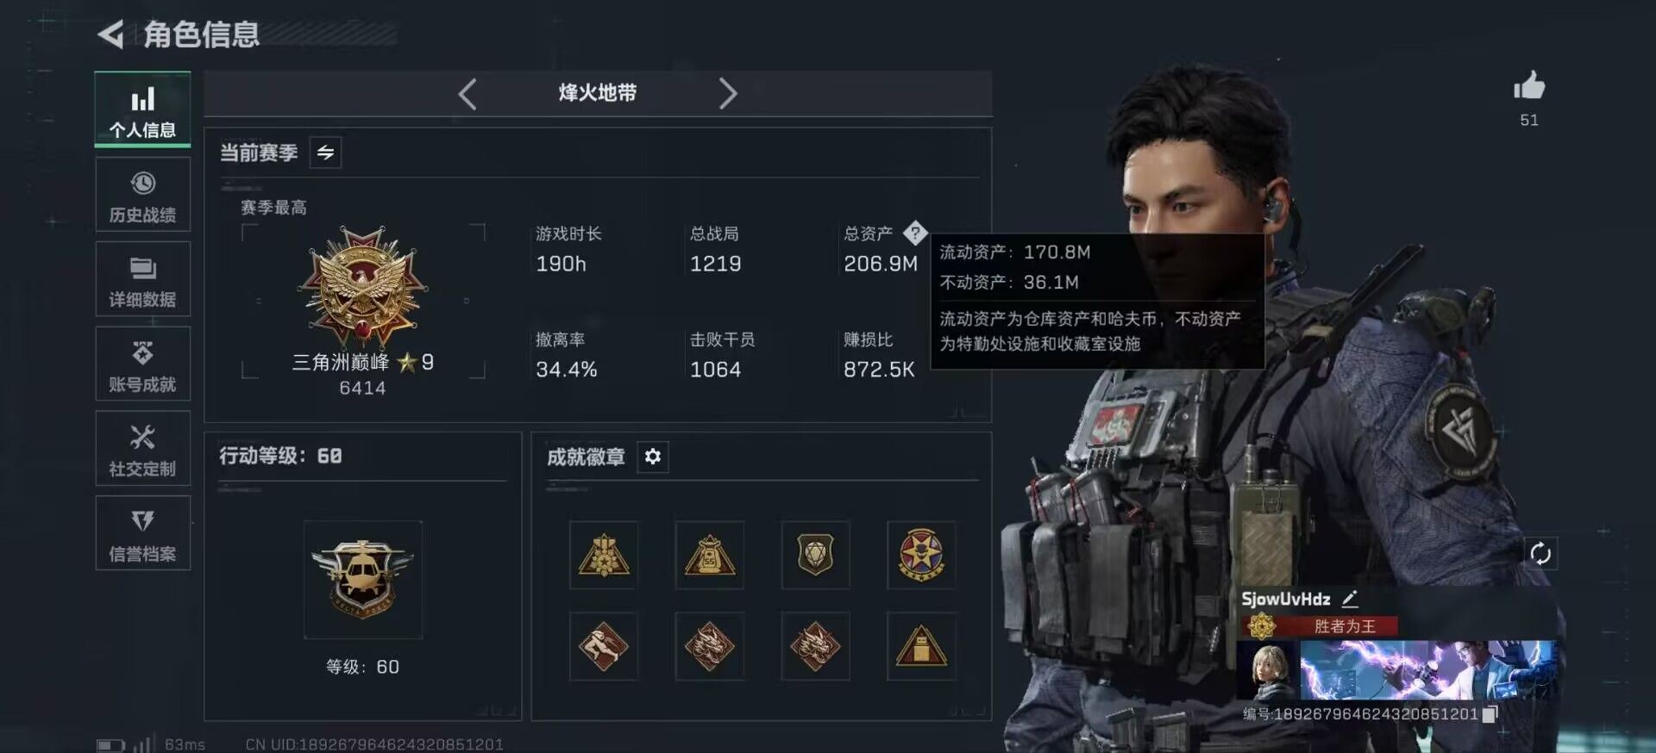Click the helicopter level 60 emblem
Viewport: 1656px width, 753px height.
pyautogui.click(x=363, y=579)
